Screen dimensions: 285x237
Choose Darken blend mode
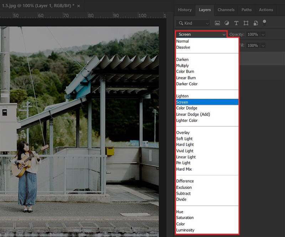click(207, 59)
